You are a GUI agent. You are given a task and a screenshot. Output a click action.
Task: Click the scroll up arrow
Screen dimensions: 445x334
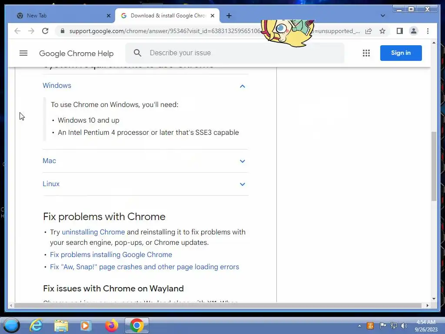(x=434, y=43)
